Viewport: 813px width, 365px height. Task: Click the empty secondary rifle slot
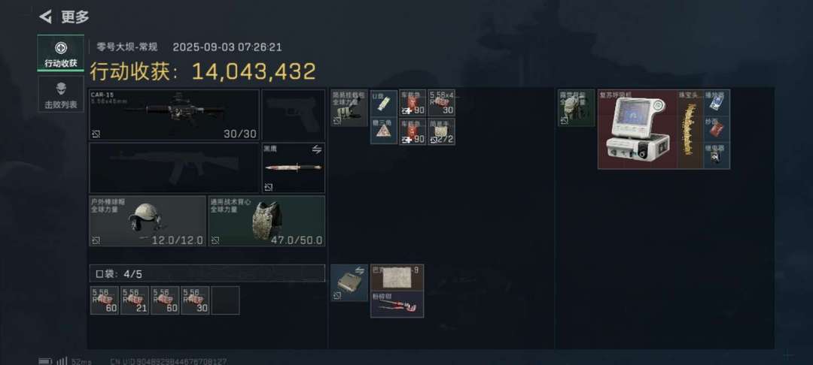pos(174,168)
